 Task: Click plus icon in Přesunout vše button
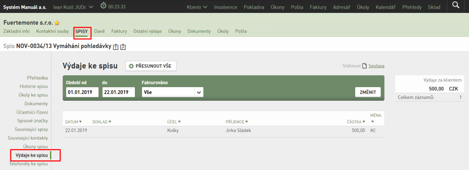(x=131, y=66)
